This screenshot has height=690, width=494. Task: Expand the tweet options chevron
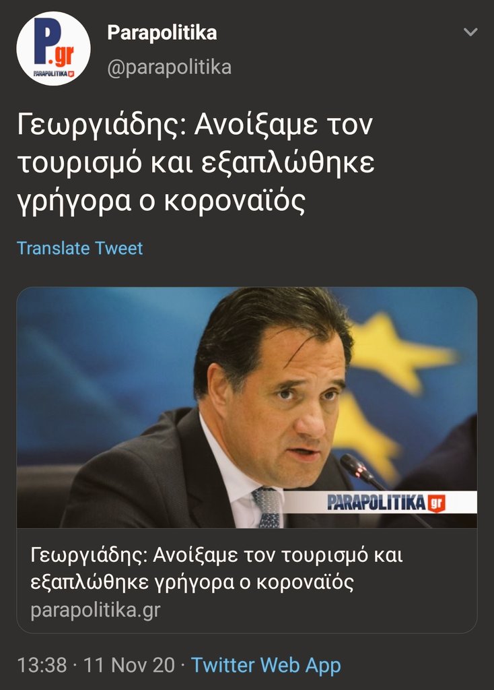click(x=470, y=32)
